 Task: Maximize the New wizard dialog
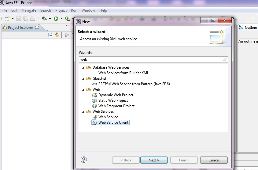click(213, 21)
